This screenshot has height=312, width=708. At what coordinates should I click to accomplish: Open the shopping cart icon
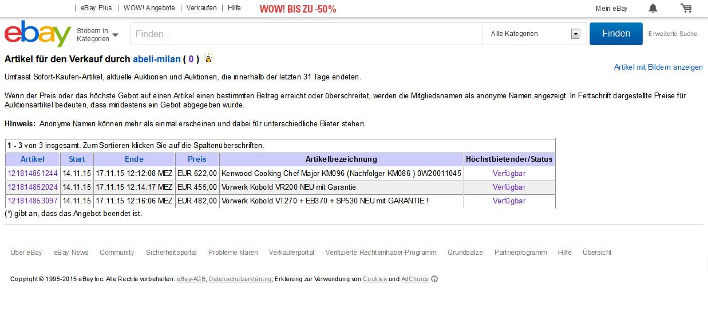[x=686, y=8]
